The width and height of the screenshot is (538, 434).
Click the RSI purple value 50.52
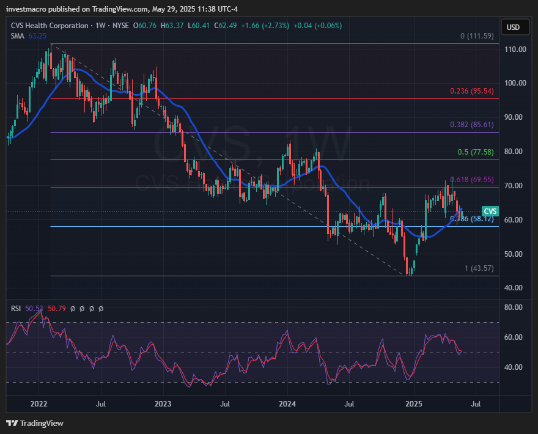tap(35, 309)
